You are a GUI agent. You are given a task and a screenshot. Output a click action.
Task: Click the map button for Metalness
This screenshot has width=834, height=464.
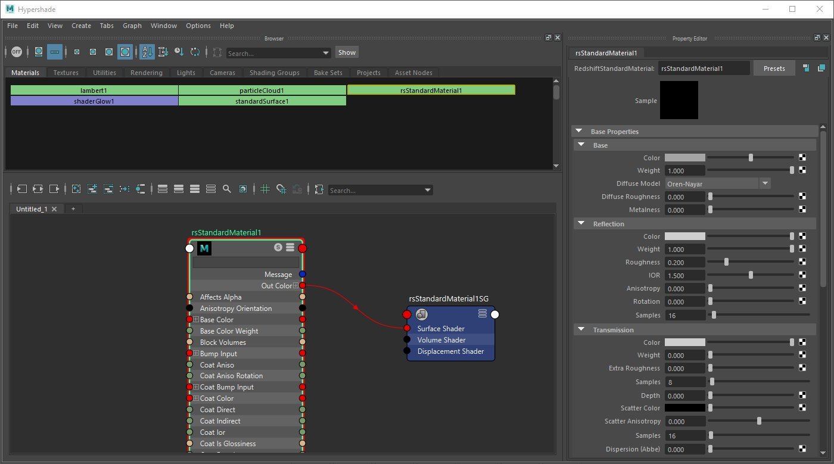802,210
